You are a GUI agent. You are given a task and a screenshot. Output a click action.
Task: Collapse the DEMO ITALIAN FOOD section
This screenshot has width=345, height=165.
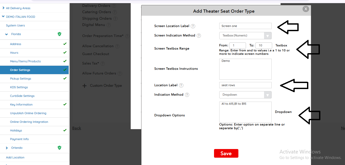[3, 17]
